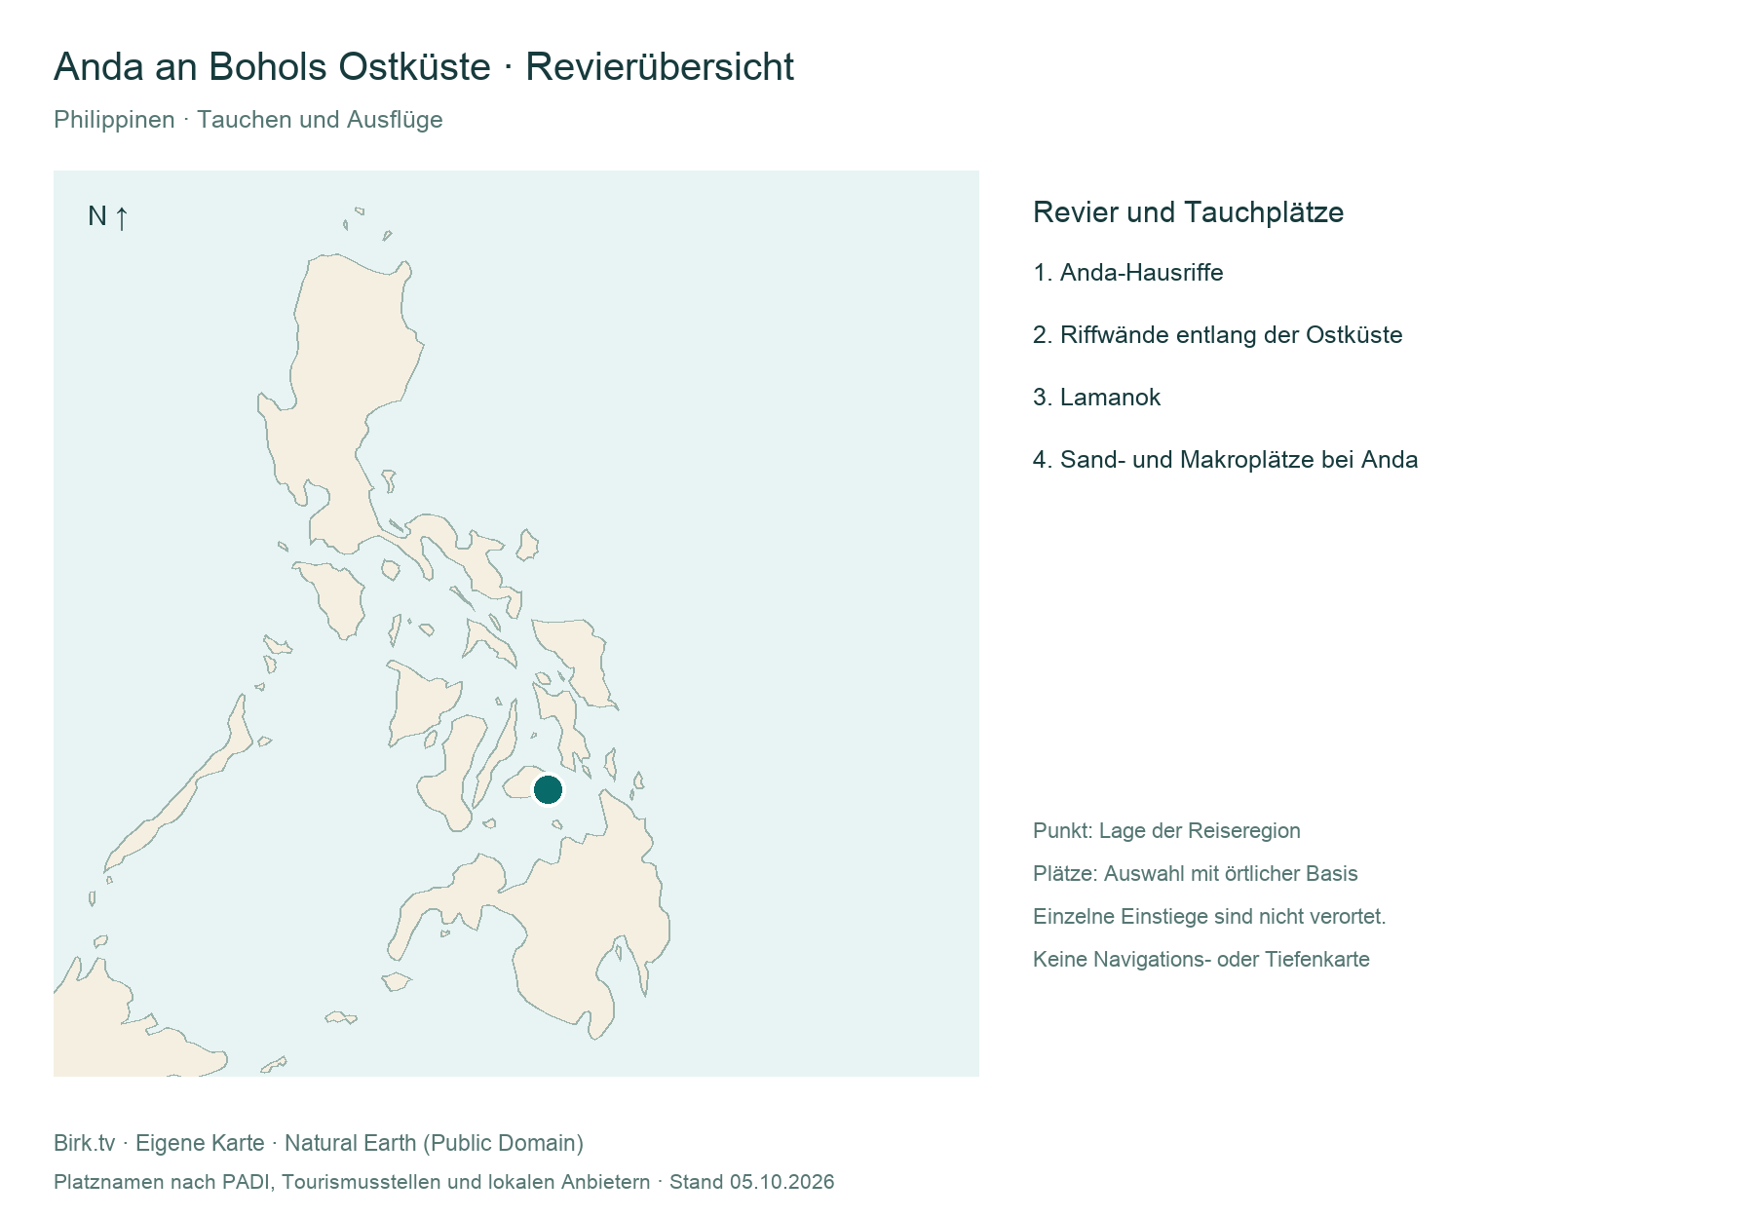Click the subtitle Philippinen · Tauchen und Ausflüge
The width and height of the screenshot is (1754, 1218).
(248, 120)
